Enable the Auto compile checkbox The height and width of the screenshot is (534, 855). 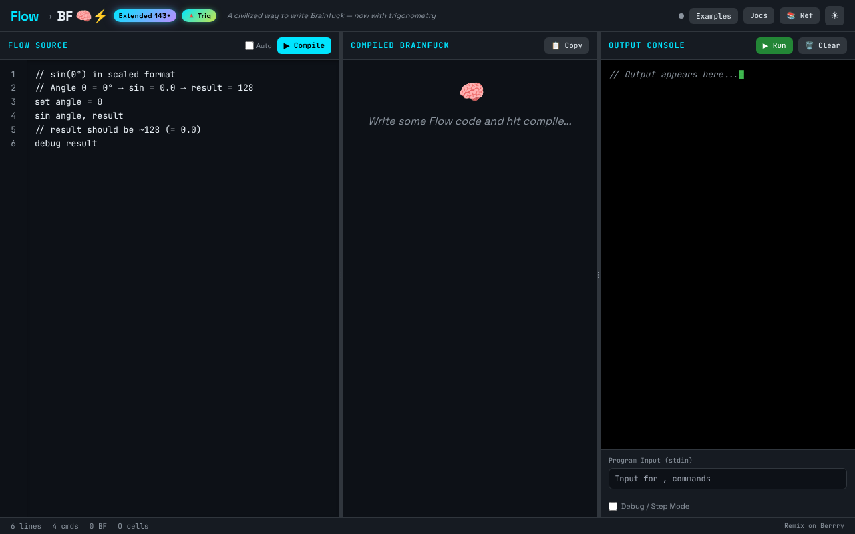click(250, 46)
